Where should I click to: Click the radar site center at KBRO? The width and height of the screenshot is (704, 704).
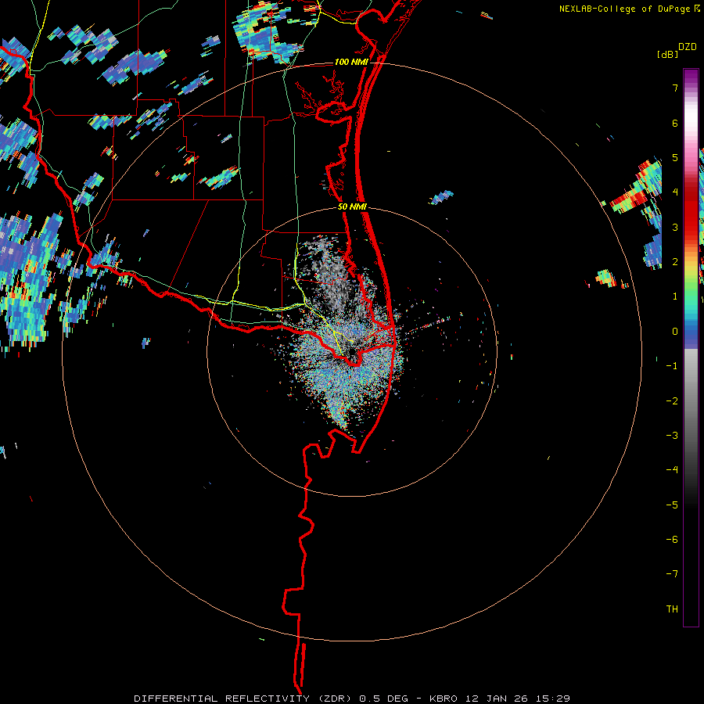click(x=352, y=352)
